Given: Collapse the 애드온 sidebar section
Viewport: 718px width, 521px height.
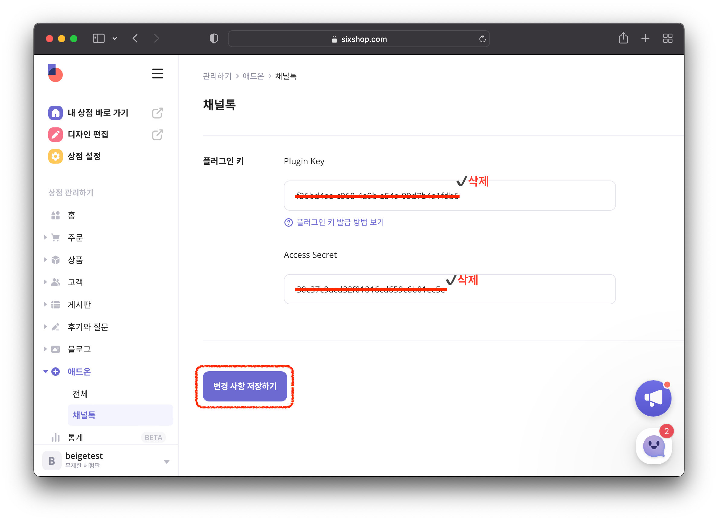Looking at the screenshot, I should 79,372.
